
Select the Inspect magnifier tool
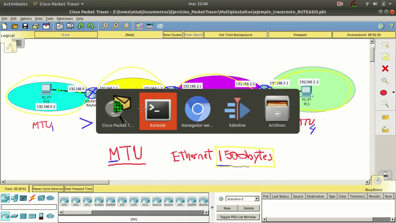pos(385,81)
